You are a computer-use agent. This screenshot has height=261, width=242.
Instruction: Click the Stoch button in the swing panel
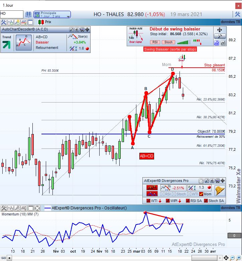168,42
